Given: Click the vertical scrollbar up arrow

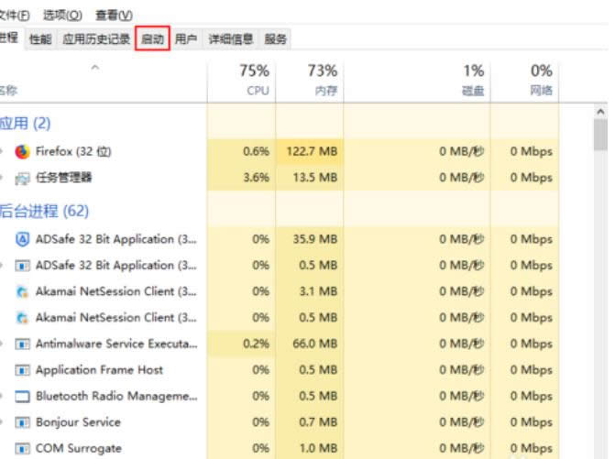Looking at the screenshot, I should (601, 113).
